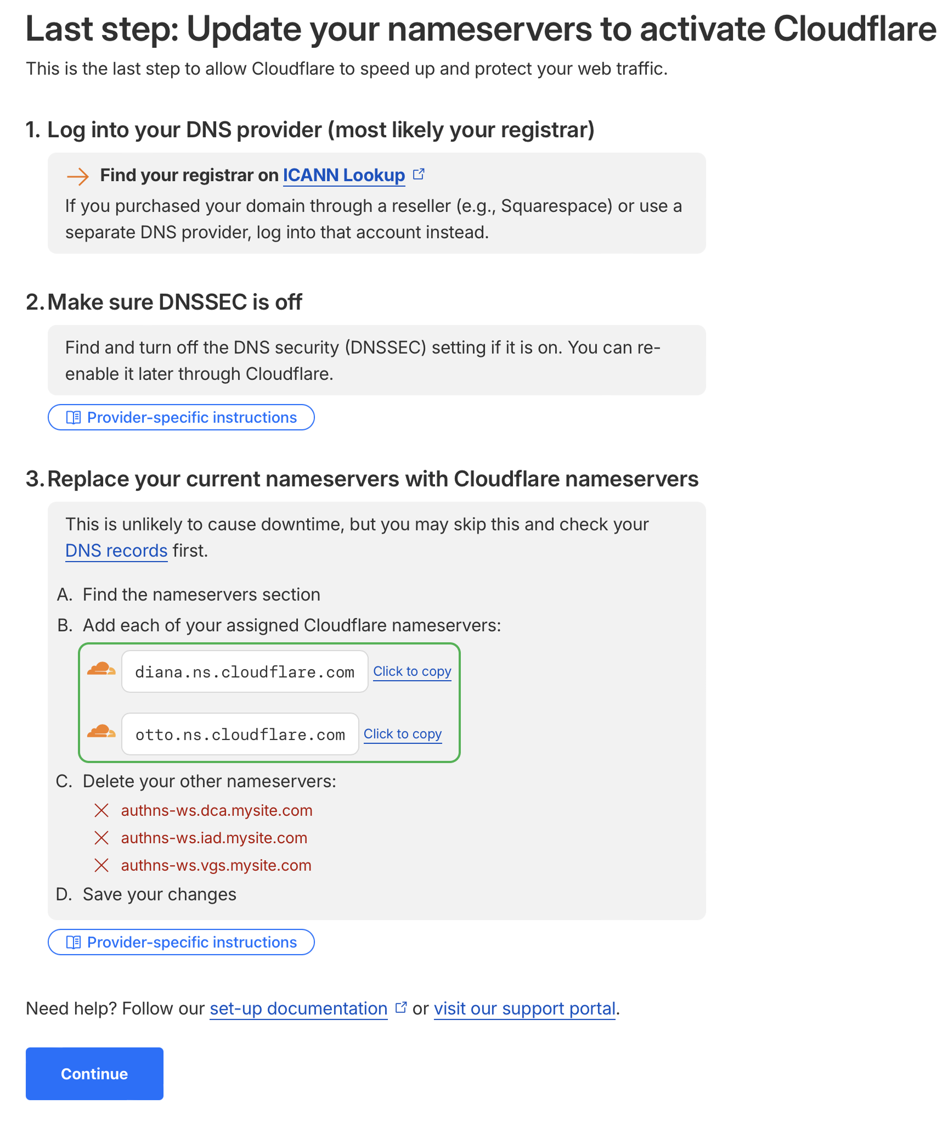The image size is (948, 1121).
Task: Click the orange arrow beside Find your registrar
Action: (77, 176)
